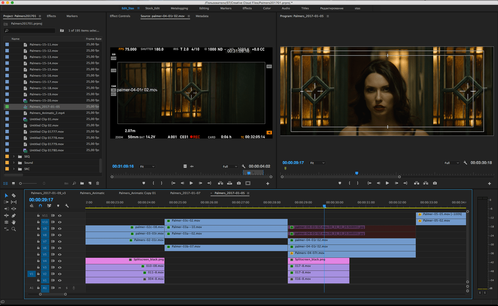Image resolution: width=498 pixels, height=306 pixels.
Task: Export frame from the Program monitor
Action: (x=435, y=183)
